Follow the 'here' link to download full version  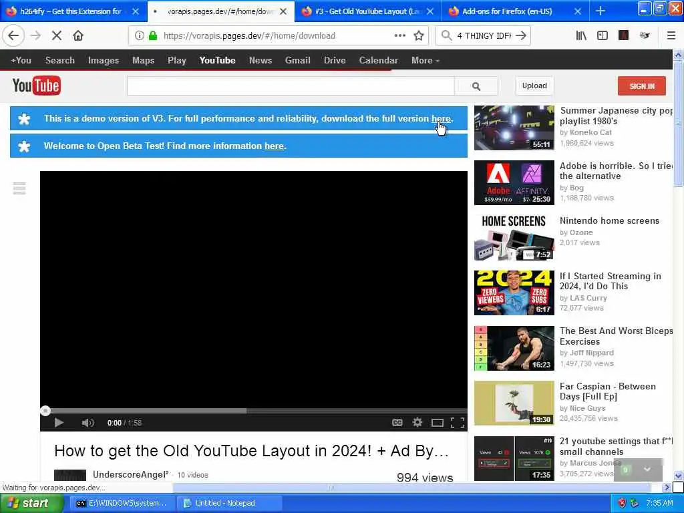pyautogui.click(x=441, y=118)
